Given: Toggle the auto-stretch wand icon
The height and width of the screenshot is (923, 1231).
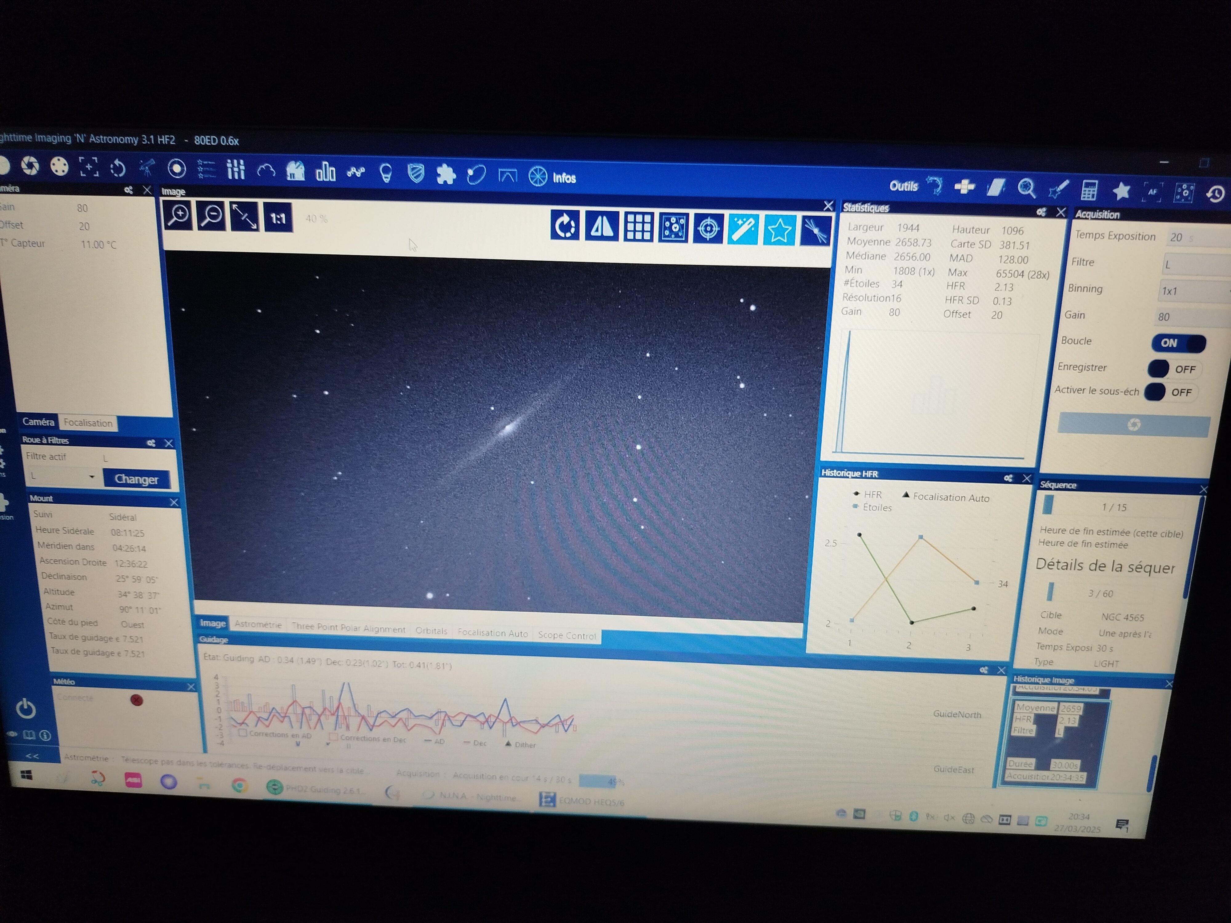Looking at the screenshot, I should [x=743, y=229].
